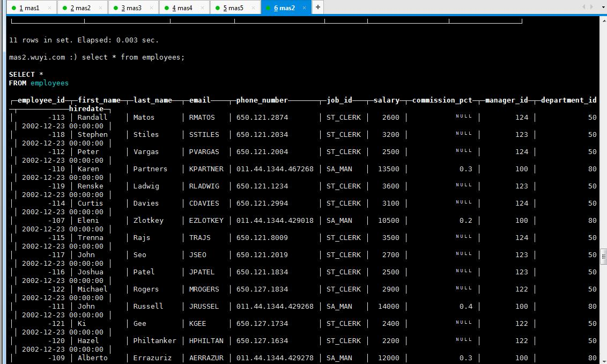The image size is (607, 364).
Task: Click the hiredate column header
Action: pyautogui.click(x=86, y=108)
